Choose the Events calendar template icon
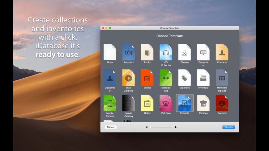The width and height of the screenshot is (269, 151). coord(147,78)
